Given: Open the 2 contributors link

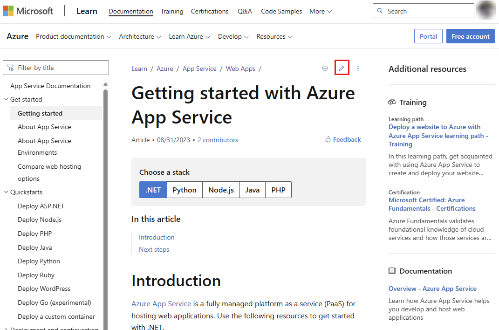Looking at the screenshot, I should 218,140.
